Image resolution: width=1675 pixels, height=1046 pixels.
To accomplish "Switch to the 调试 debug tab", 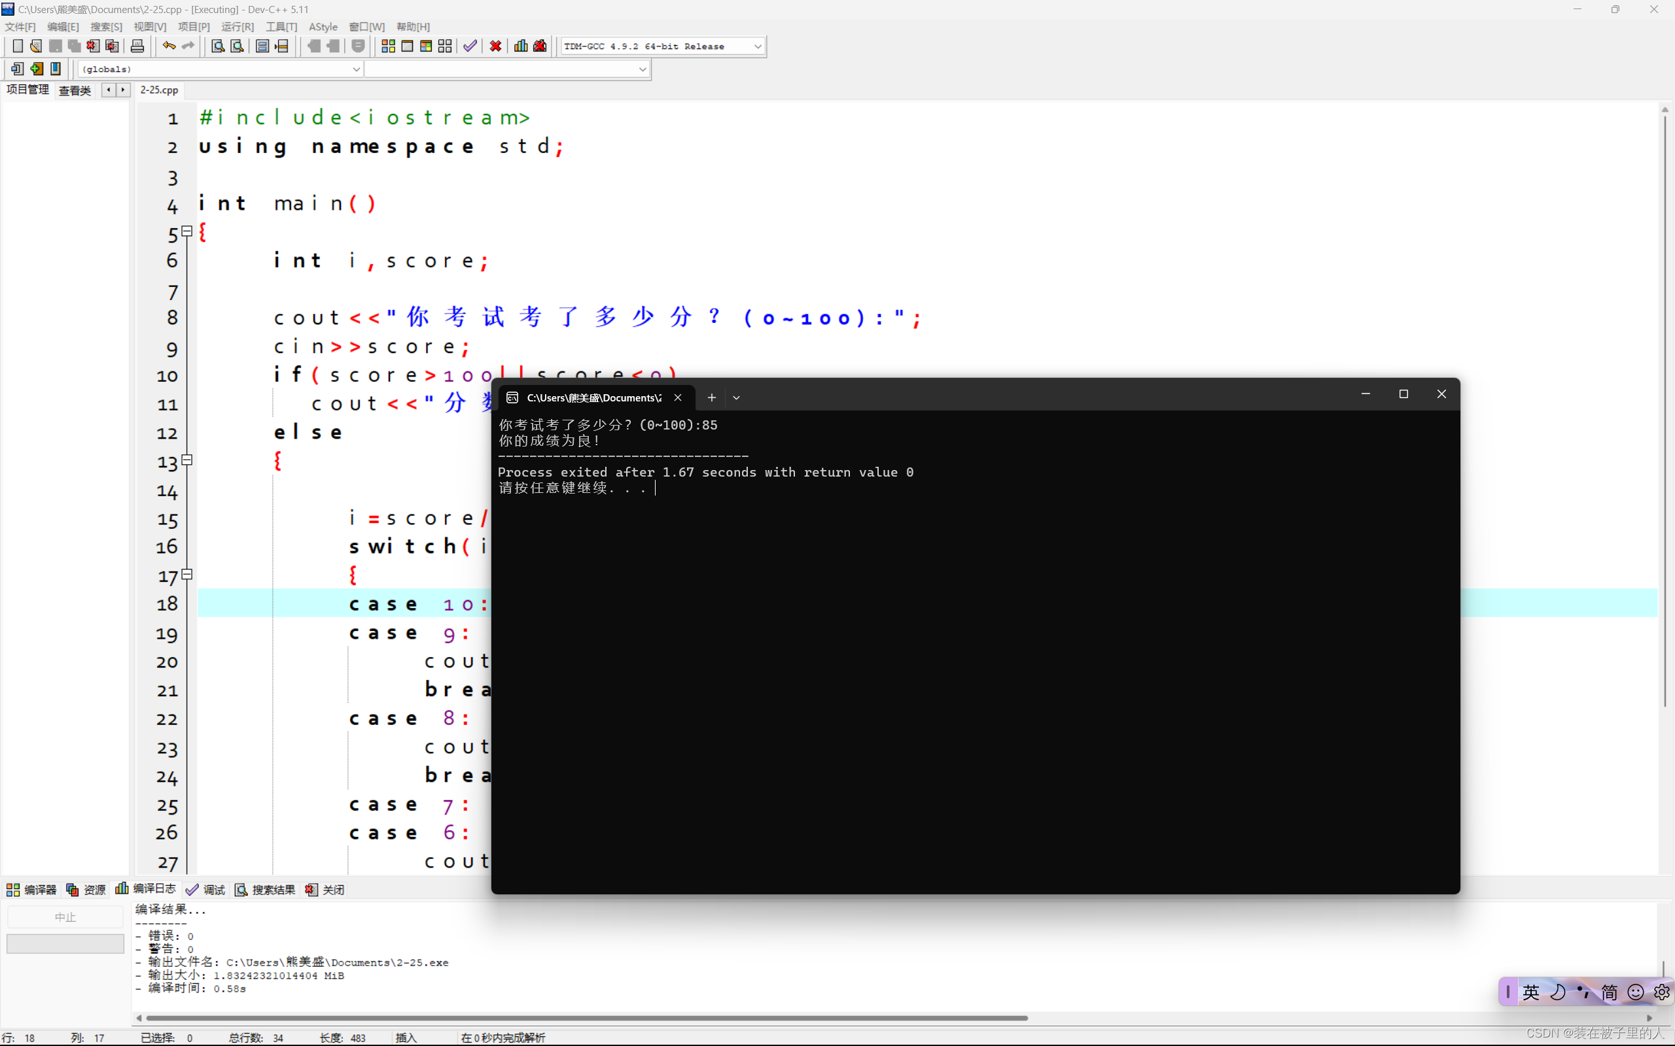I will (x=205, y=890).
